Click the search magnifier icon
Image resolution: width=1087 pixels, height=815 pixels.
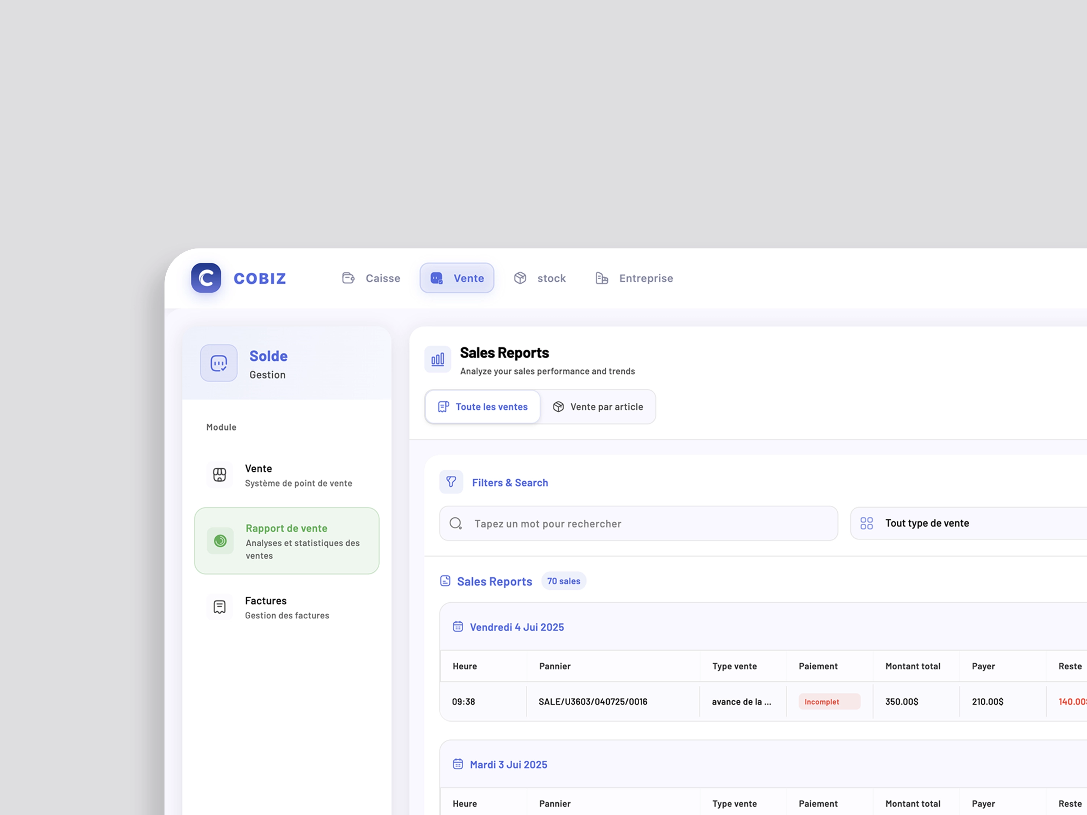[x=456, y=524]
